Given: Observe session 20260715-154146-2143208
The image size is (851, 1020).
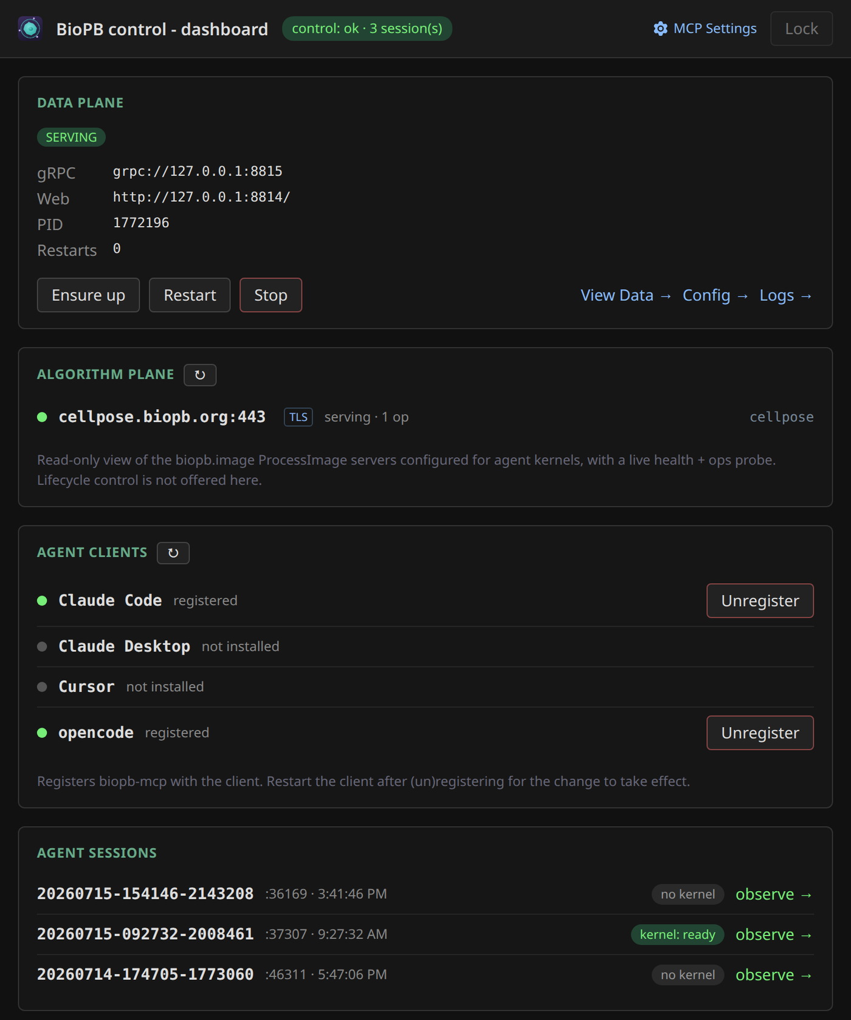Looking at the screenshot, I should coord(774,895).
